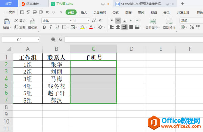The image size is (203, 132).
Task: Click the Print icon in quick toolbar
Action: [x=35, y=12]
